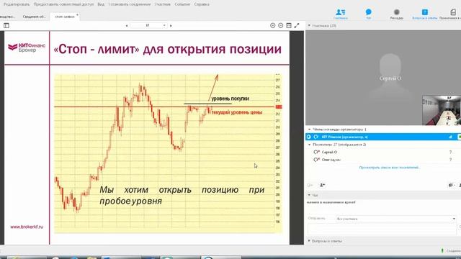Open the chat recipient dropdown
Viewport: 461px width, 259px height.
(454, 219)
